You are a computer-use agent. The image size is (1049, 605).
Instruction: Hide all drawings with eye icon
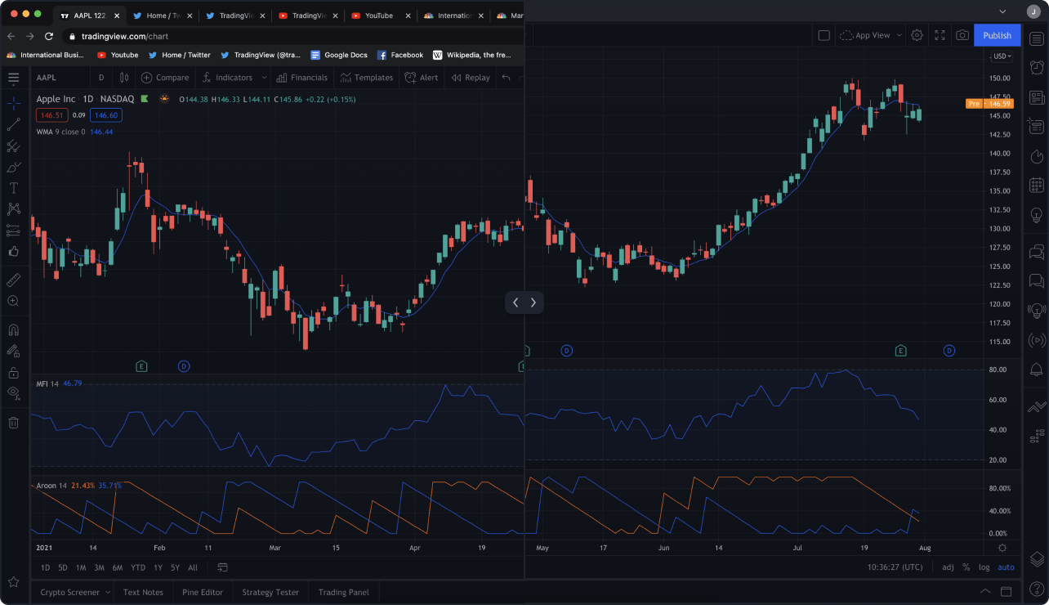coord(14,393)
